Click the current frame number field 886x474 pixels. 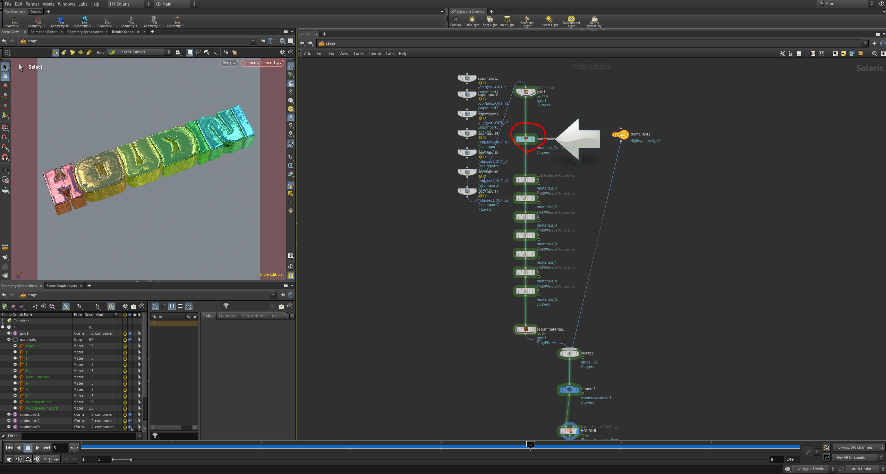pyautogui.click(x=60, y=448)
